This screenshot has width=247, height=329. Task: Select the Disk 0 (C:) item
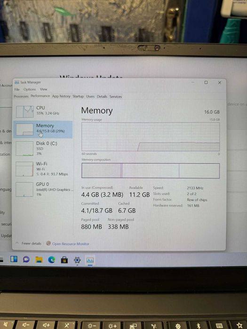[43, 148]
